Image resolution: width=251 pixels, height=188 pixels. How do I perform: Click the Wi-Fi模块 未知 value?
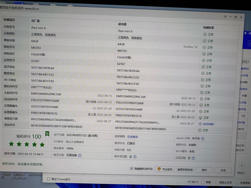click(x=192, y=151)
